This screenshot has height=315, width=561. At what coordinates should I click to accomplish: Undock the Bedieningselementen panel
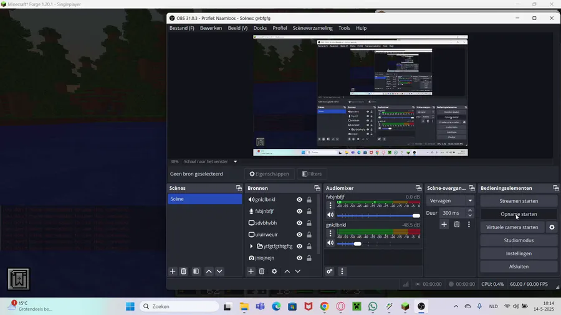(555, 188)
